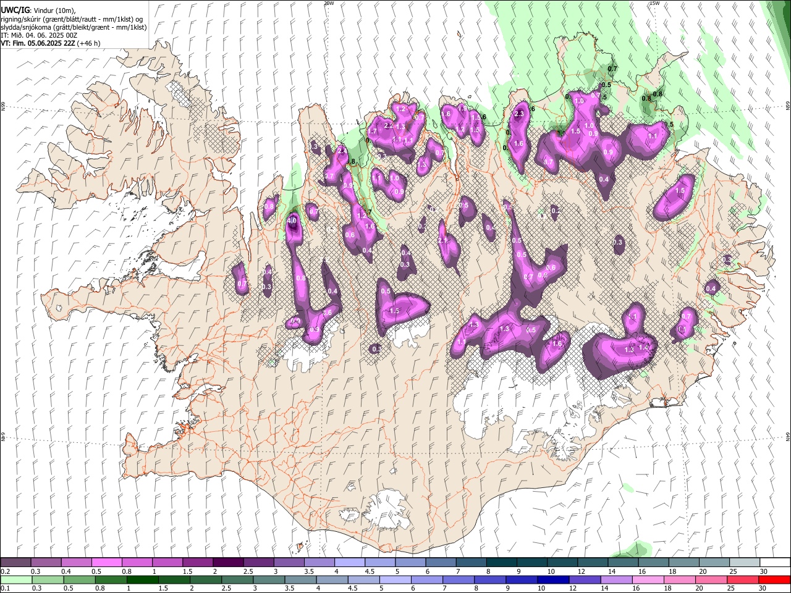Click the "2.2" snowfall value on the map

[388, 125]
